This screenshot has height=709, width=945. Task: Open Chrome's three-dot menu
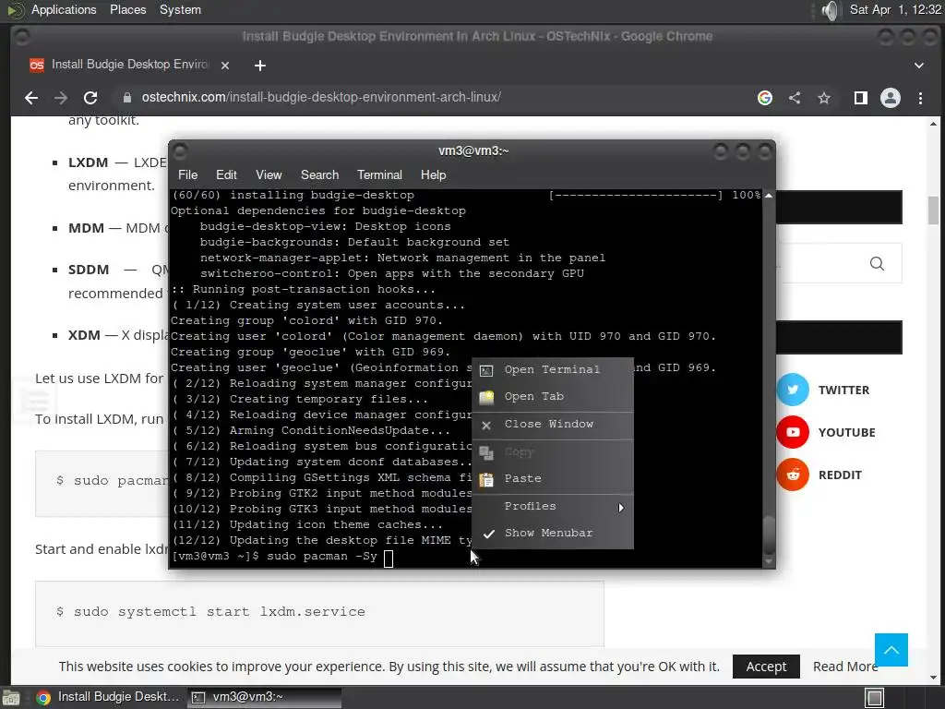[x=920, y=98]
